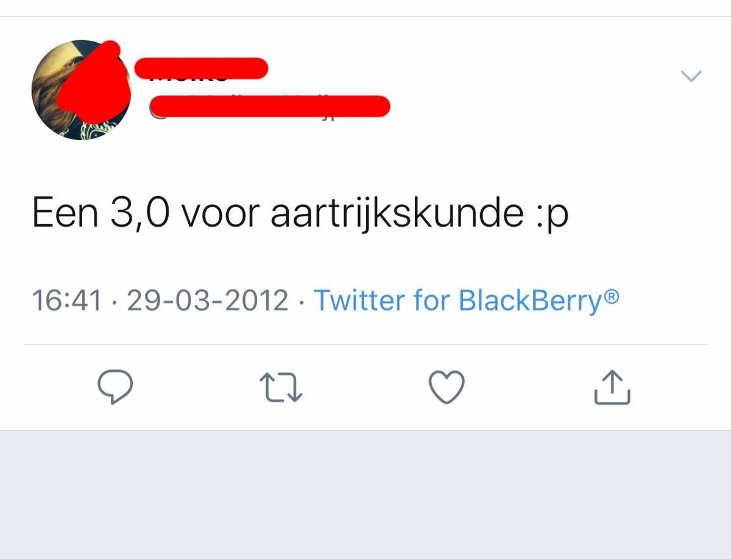Select the 16:41 timestamp
The width and height of the screenshot is (731, 559).
[x=66, y=301]
